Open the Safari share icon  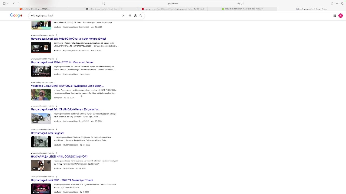[332, 4]
